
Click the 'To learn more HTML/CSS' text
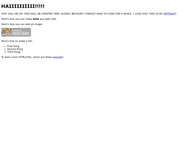click(x=16, y=57)
